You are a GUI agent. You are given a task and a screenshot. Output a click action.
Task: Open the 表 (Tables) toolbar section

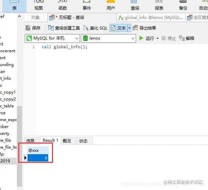click(14, 6)
